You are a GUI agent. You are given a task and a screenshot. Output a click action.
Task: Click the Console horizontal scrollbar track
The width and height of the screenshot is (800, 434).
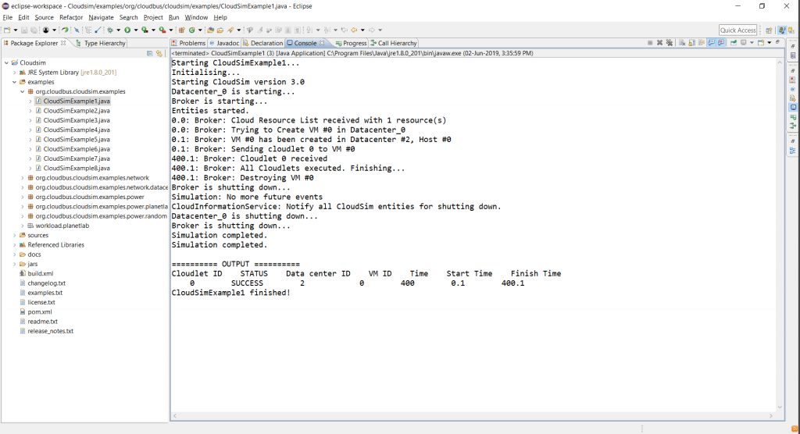pyautogui.click(x=474, y=416)
